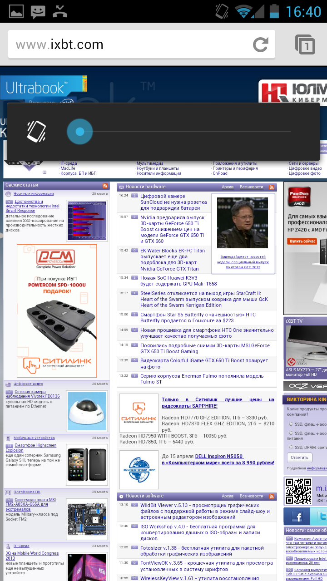Select the SSD, DRAM, сет radio option
The width and height of the screenshot is (327, 581).
(291, 447)
